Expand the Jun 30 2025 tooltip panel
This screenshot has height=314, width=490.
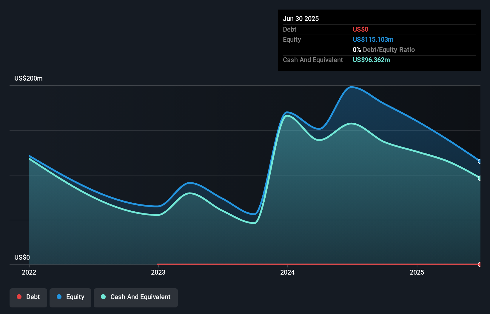click(301, 19)
